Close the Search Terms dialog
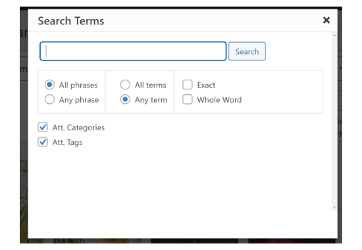Viewport: 362px width, 250px height. pyautogui.click(x=326, y=20)
